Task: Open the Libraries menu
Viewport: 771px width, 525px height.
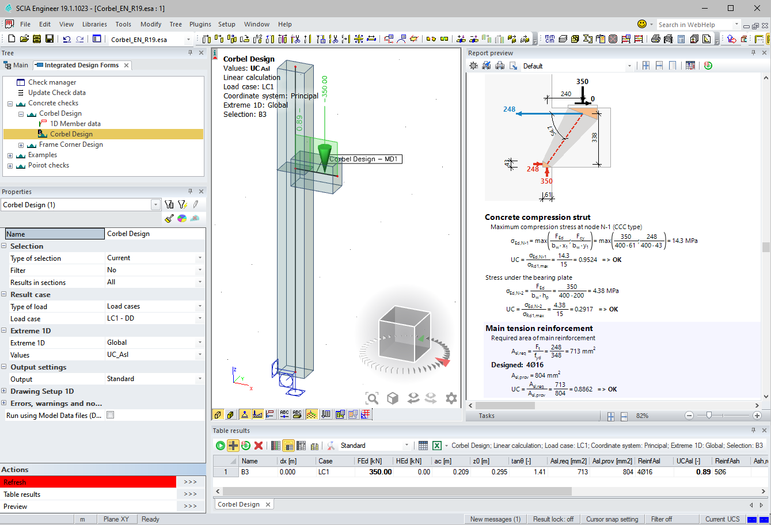Action: coord(94,24)
